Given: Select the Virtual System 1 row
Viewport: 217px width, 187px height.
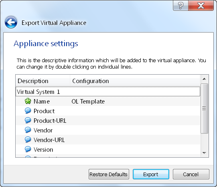Looking at the screenshot, I should [108, 91].
